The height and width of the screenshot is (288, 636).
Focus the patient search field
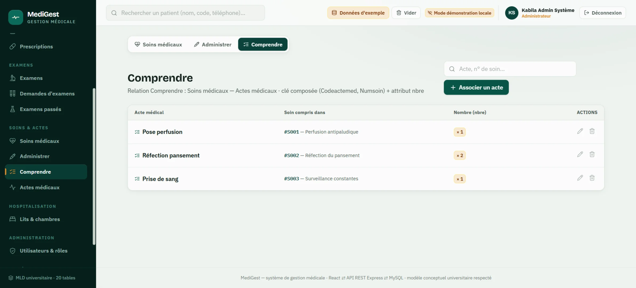pos(185,13)
